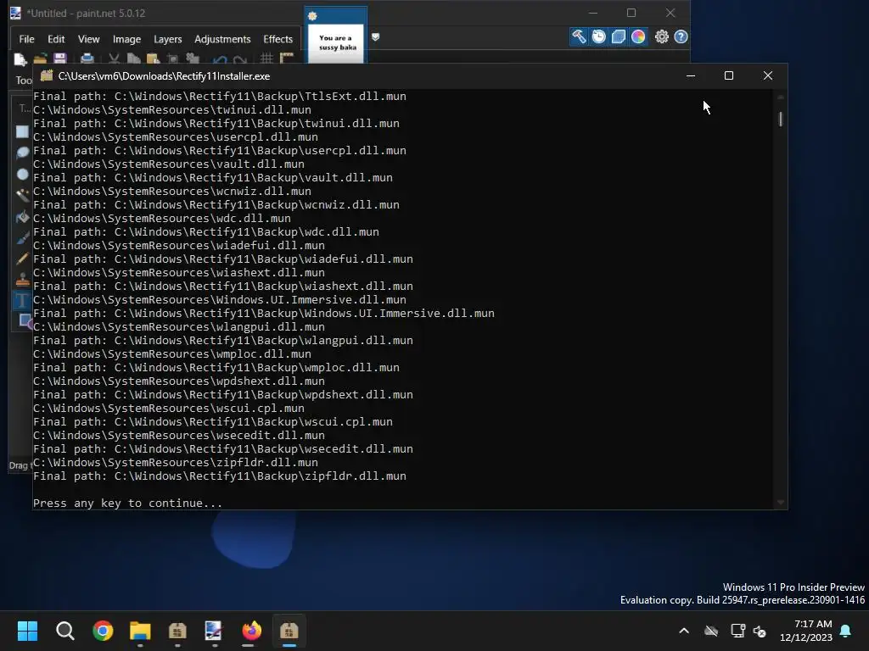Open the Edit menu in paint.net
869x651 pixels.
point(56,39)
